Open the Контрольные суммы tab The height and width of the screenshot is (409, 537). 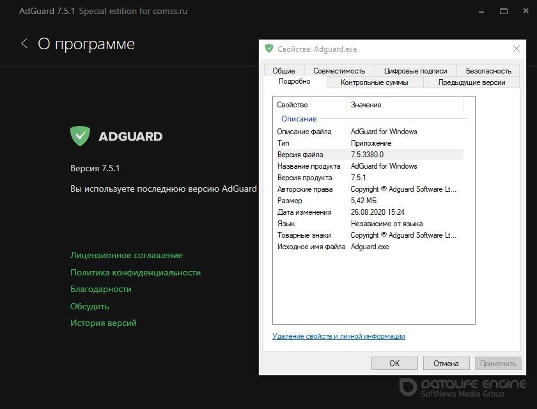point(374,82)
